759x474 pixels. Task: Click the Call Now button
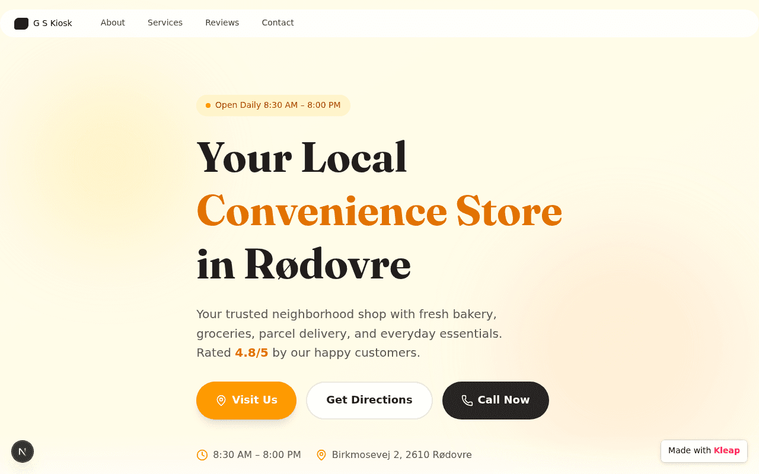[x=496, y=401]
